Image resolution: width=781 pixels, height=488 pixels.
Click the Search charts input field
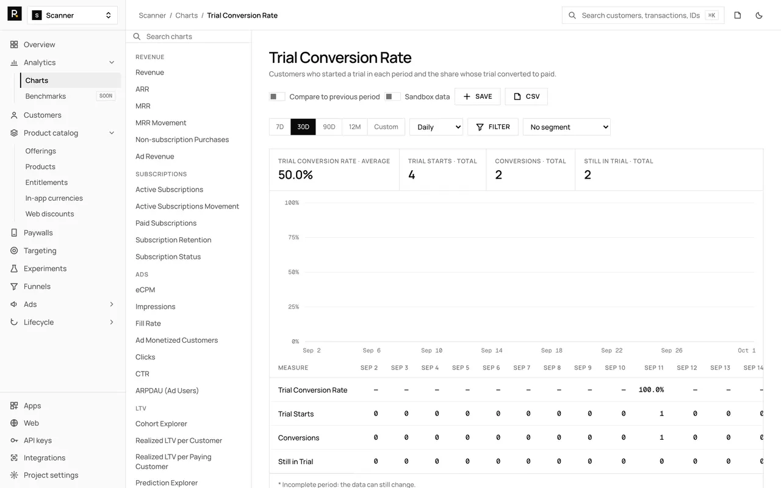click(189, 37)
